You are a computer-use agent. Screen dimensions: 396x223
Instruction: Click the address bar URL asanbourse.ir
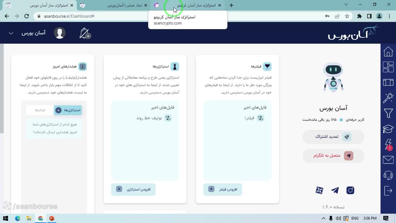(69, 16)
